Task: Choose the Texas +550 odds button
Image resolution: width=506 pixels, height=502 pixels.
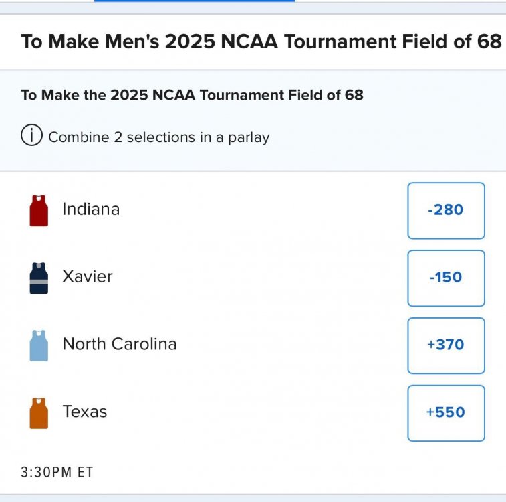Action: pos(446,413)
